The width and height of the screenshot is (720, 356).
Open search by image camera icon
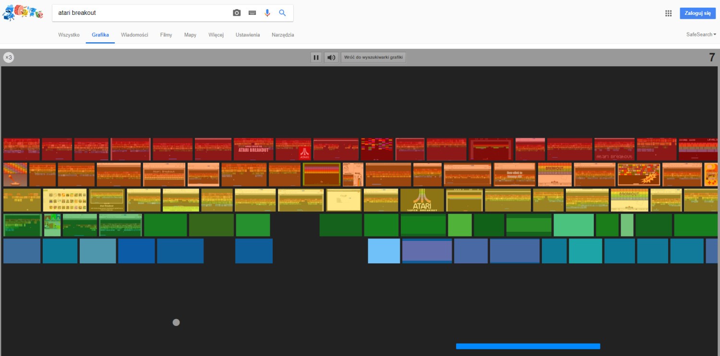[237, 13]
